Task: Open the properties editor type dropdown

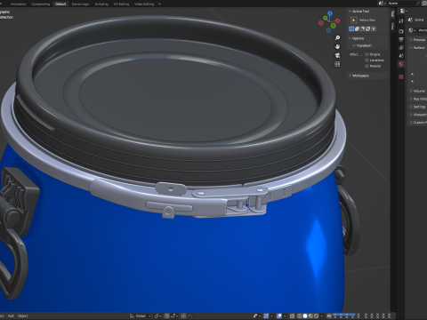Action: (x=403, y=11)
